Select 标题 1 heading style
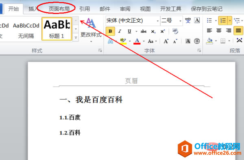Viewport: 244px width, 160px height. point(57,29)
